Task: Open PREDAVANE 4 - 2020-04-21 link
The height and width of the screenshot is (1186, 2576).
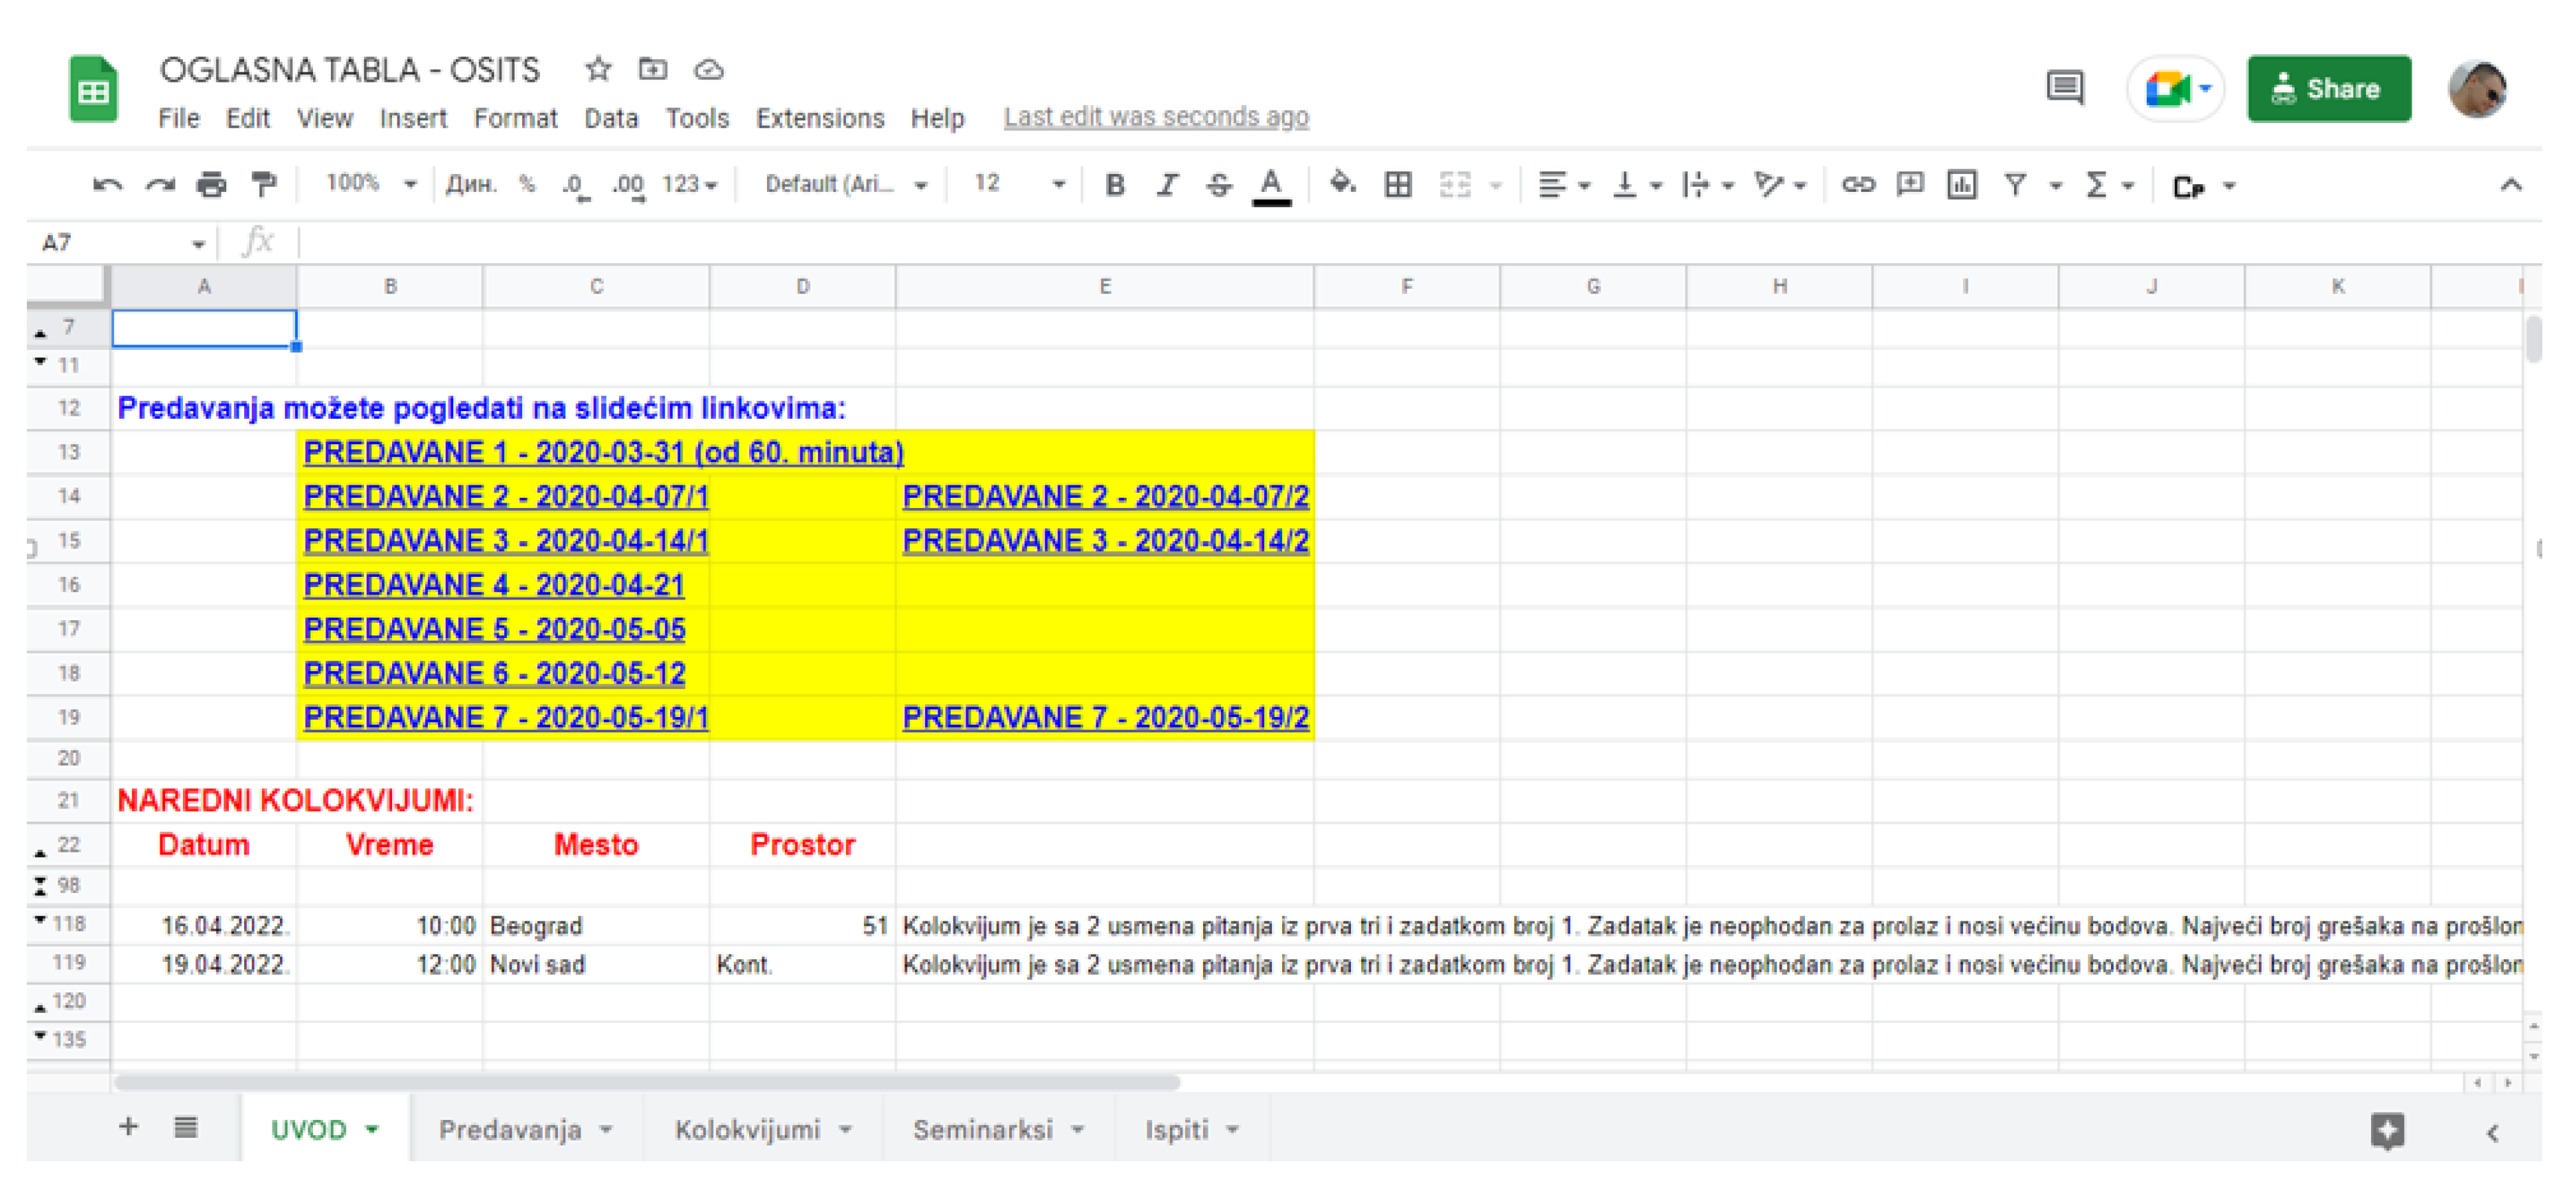Action: pyautogui.click(x=494, y=584)
